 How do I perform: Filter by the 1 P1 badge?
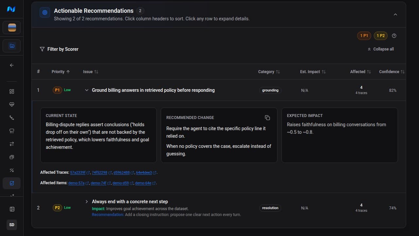pyautogui.click(x=364, y=36)
